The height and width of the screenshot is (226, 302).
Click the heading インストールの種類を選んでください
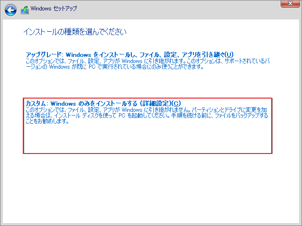tap(75, 32)
